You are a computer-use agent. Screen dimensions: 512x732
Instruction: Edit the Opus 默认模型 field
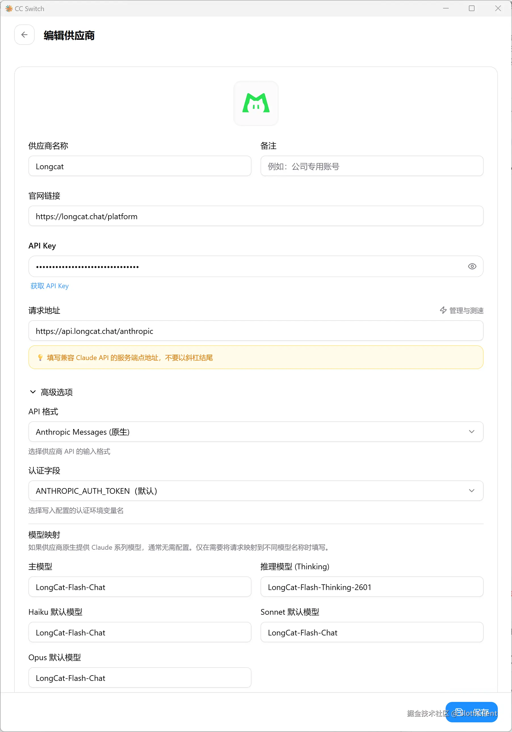coord(140,678)
